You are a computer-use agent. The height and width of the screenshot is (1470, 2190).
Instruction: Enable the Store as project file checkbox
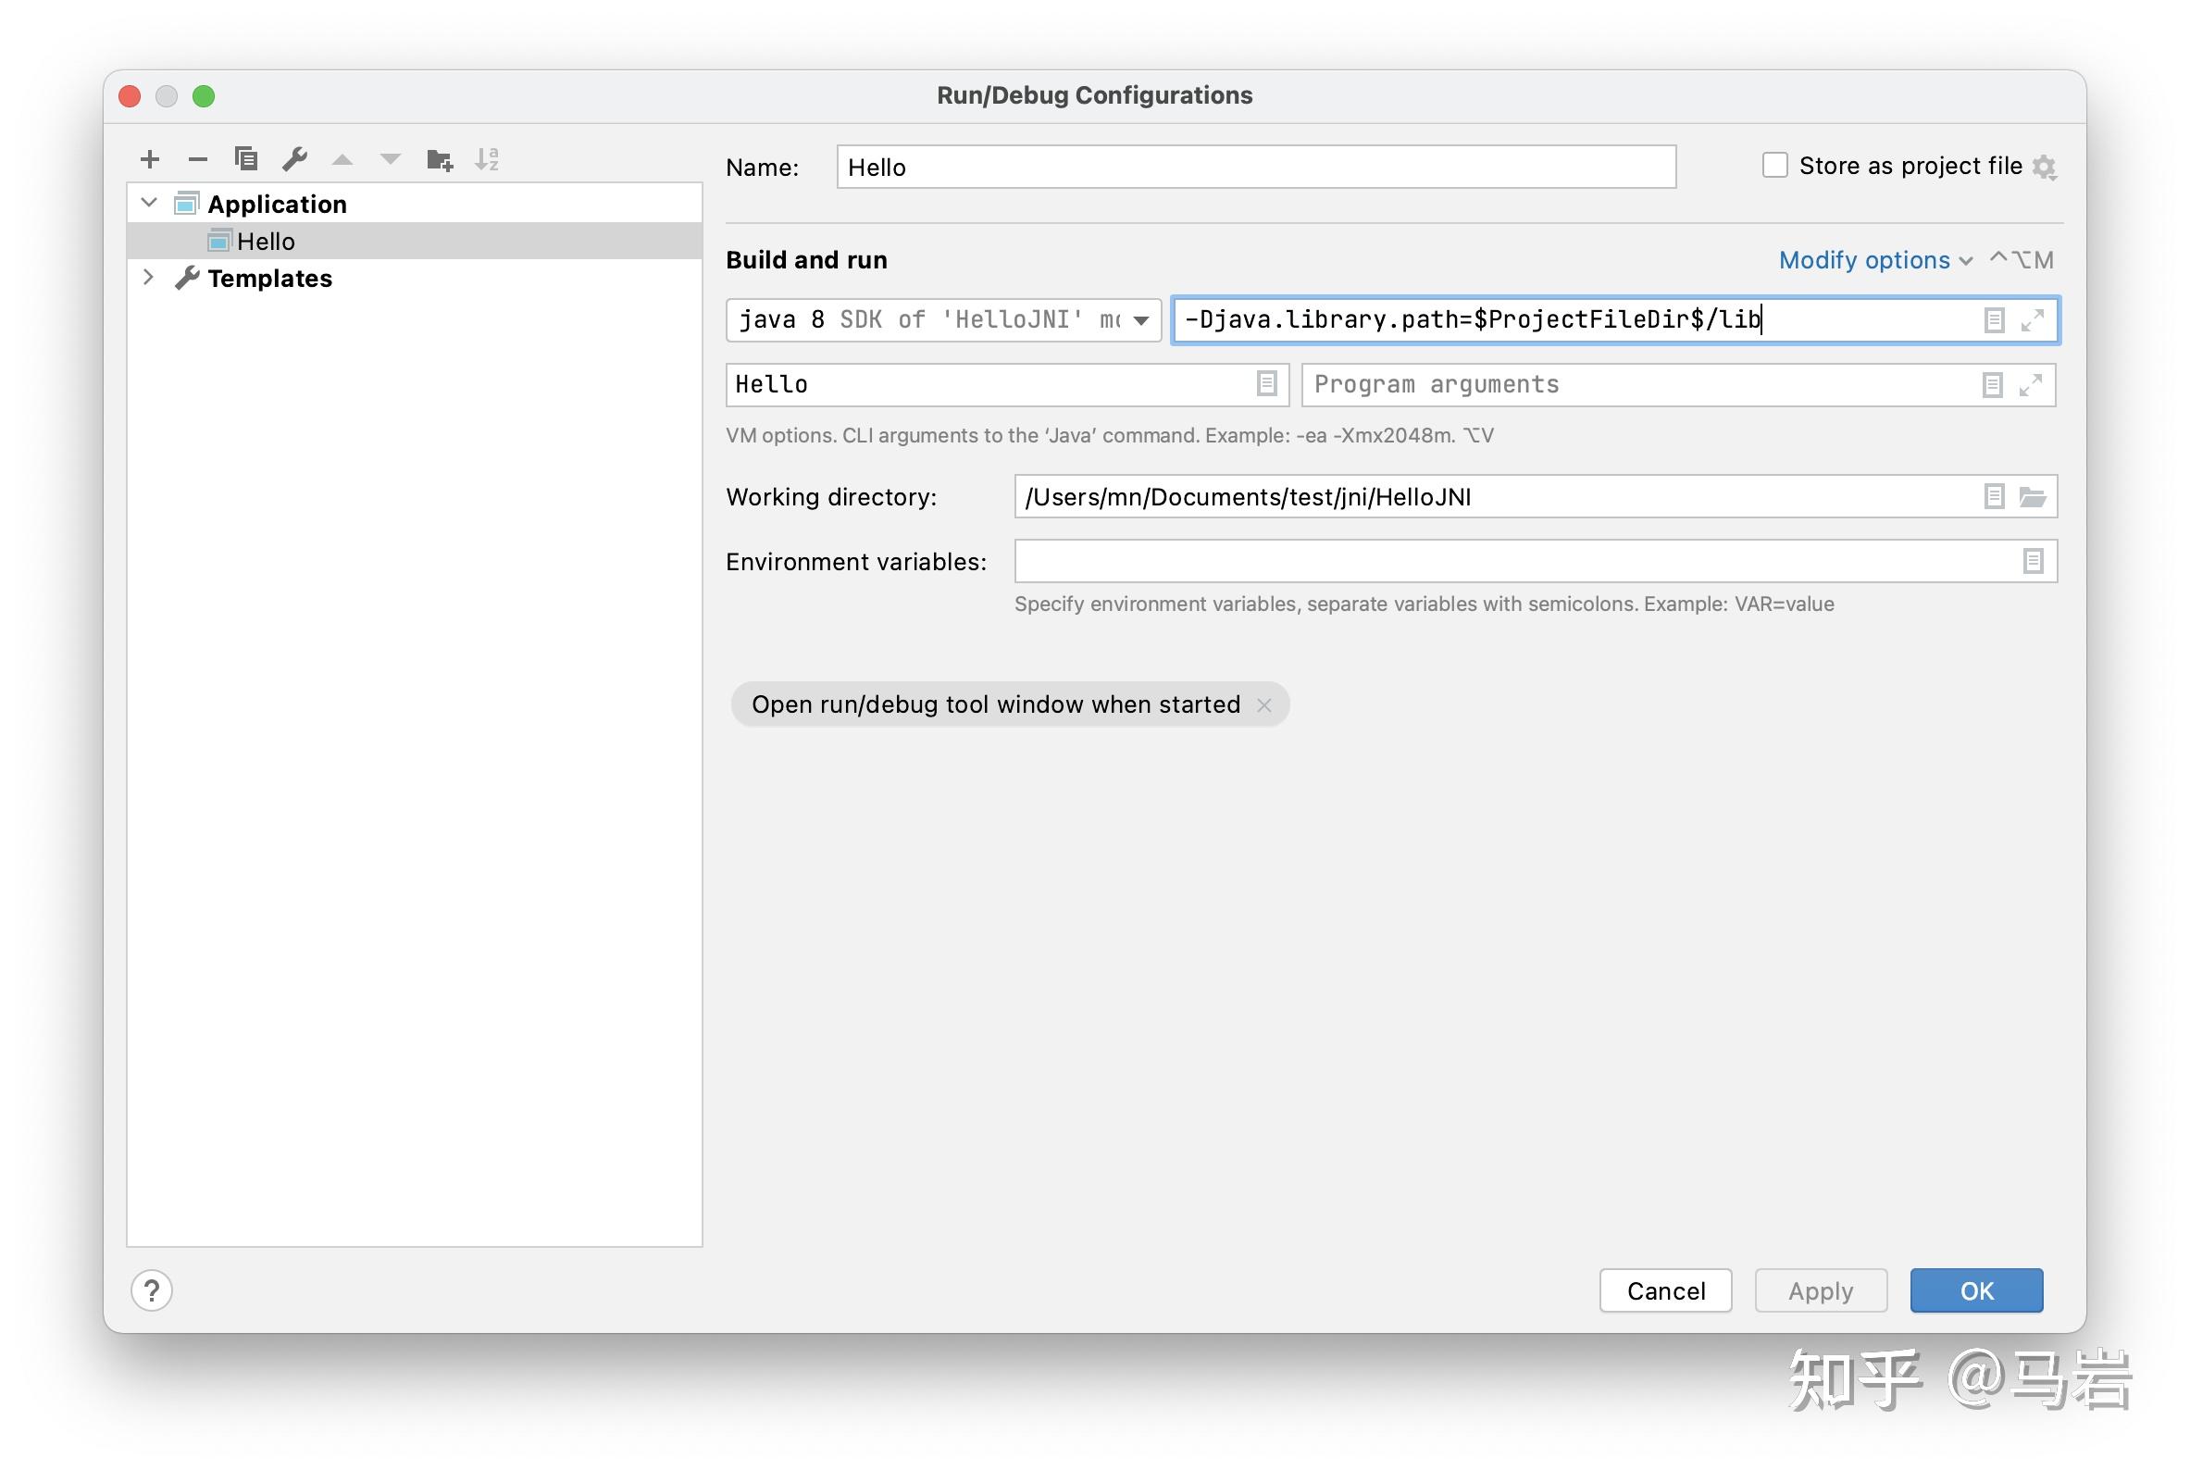[x=1774, y=164]
